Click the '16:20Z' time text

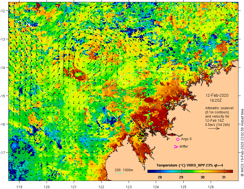coord(215,101)
